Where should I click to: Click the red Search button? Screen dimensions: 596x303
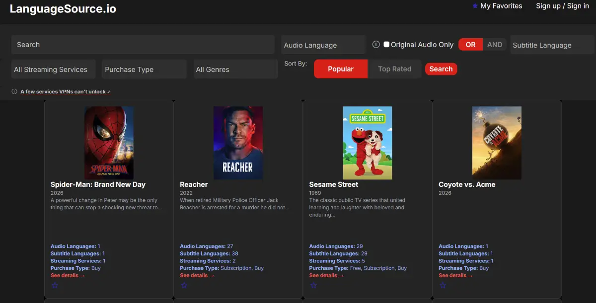[441, 69]
